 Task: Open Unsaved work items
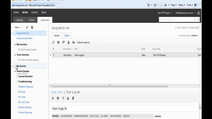(24, 38)
